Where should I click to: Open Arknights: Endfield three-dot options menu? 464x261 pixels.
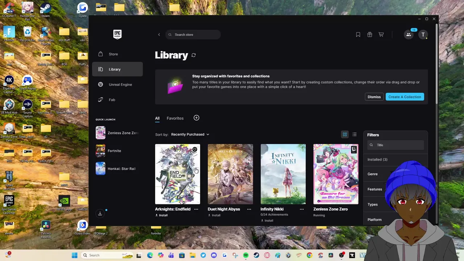point(196,209)
